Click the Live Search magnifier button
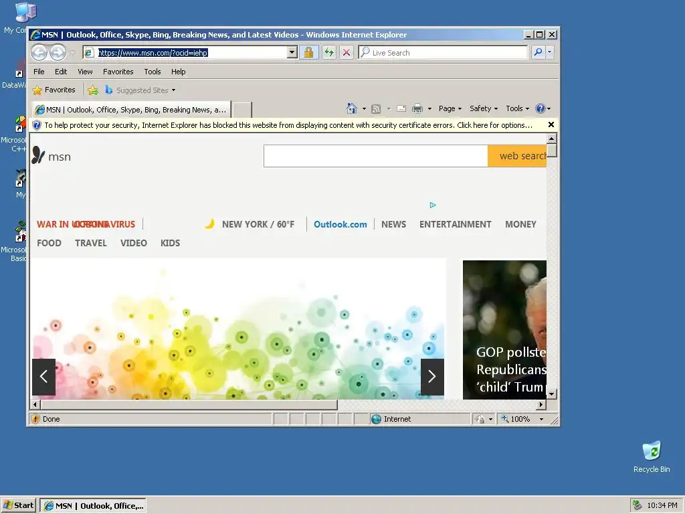 tap(539, 52)
